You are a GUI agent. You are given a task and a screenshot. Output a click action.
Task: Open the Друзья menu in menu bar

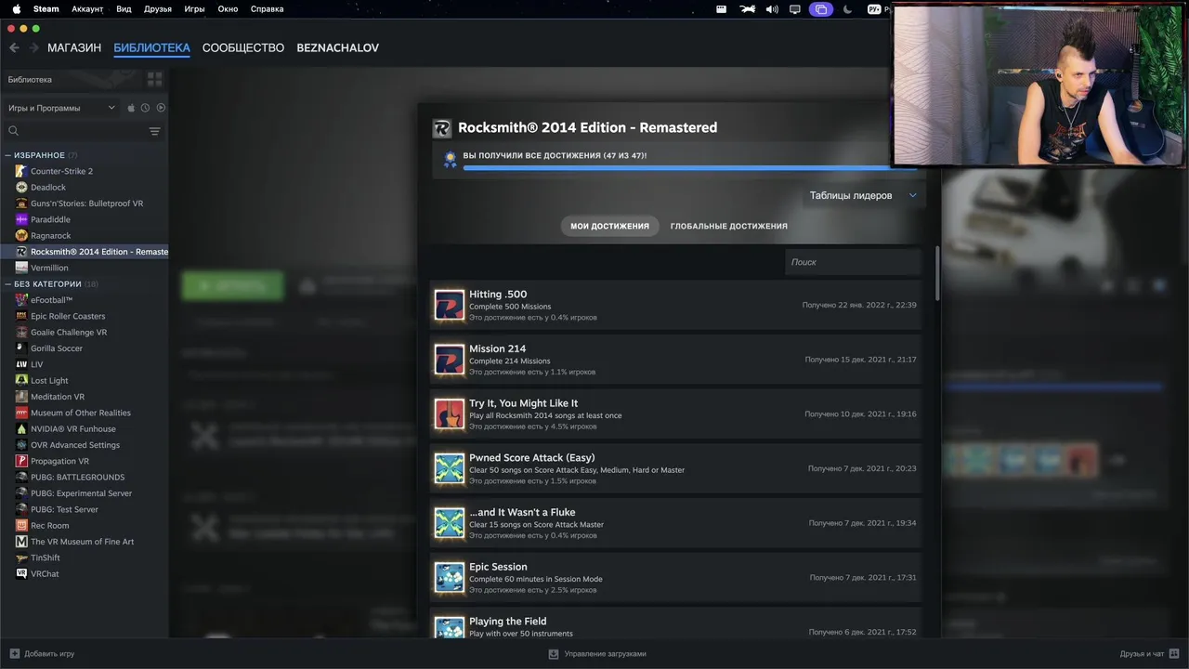click(158, 9)
